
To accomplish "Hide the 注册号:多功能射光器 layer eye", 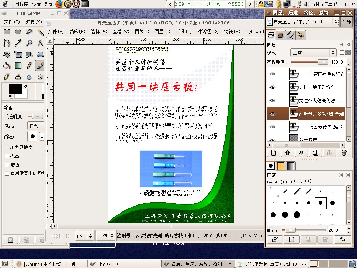I will click(x=273, y=114).
